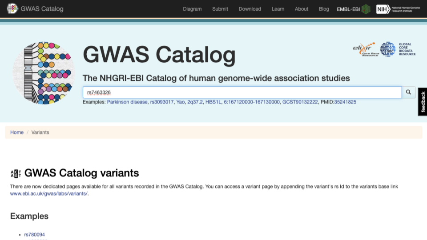
Task: Select the GCST90132222 example link
Action: [x=300, y=102]
